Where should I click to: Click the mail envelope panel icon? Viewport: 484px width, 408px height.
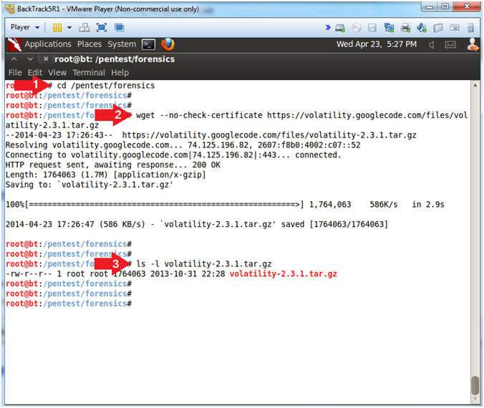tap(450, 45)
